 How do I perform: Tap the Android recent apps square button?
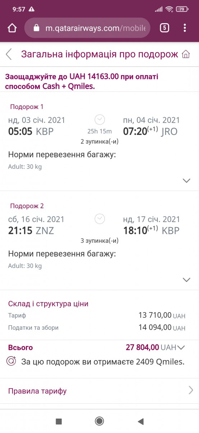coord(59,421)
